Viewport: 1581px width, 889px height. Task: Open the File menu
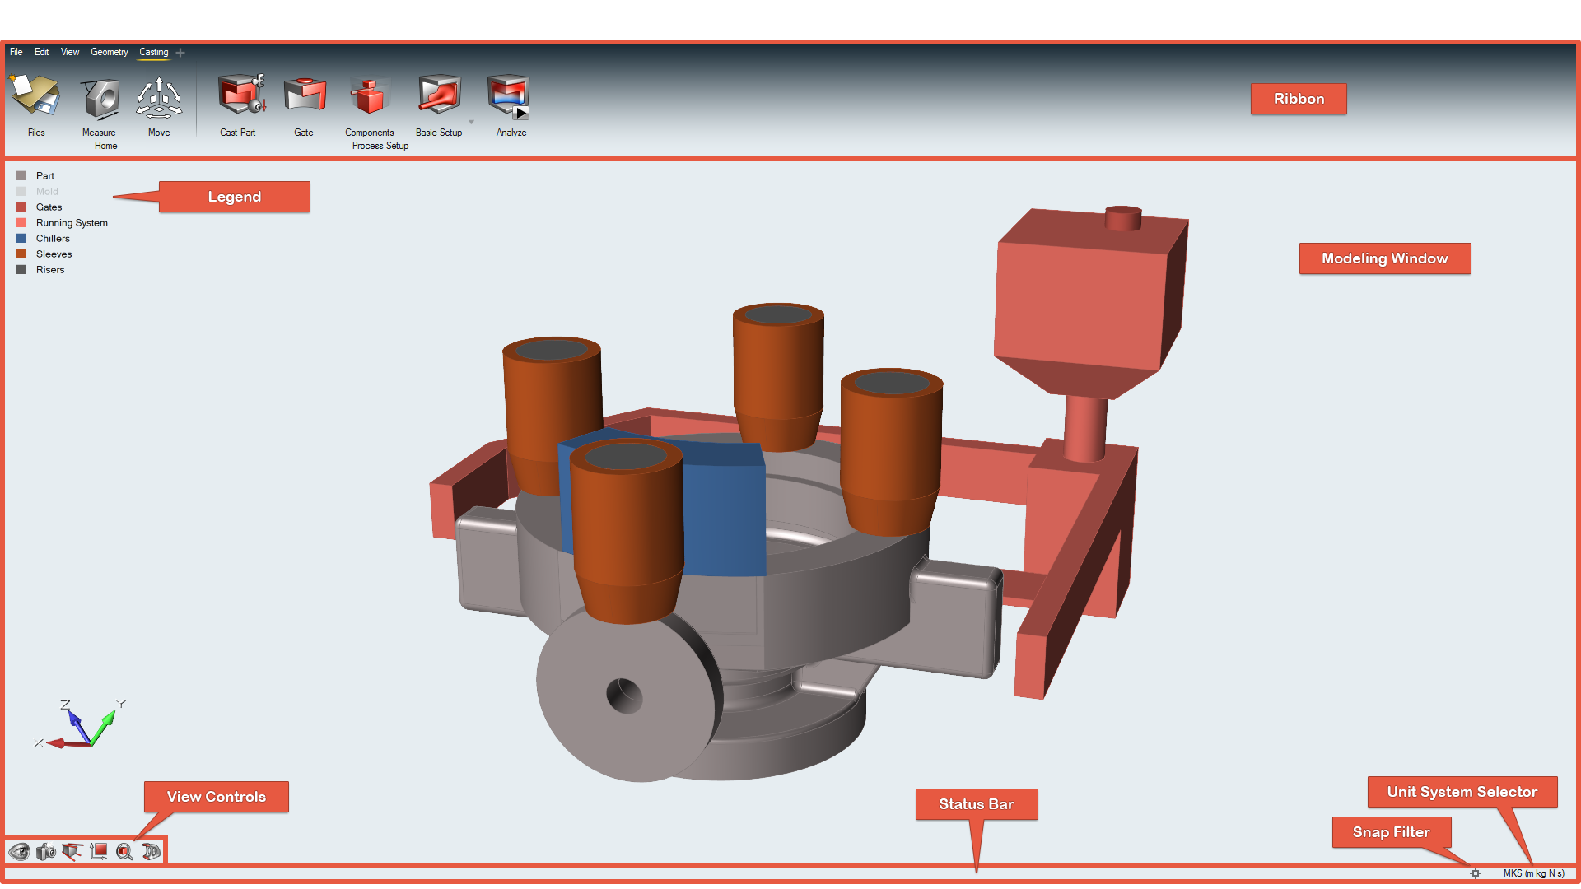click(16, 52)
